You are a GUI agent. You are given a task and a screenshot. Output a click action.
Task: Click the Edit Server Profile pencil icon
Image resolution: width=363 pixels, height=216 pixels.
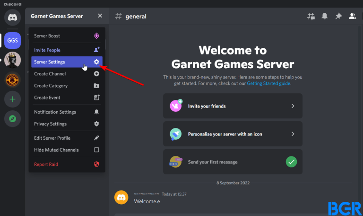pos(96,138)
